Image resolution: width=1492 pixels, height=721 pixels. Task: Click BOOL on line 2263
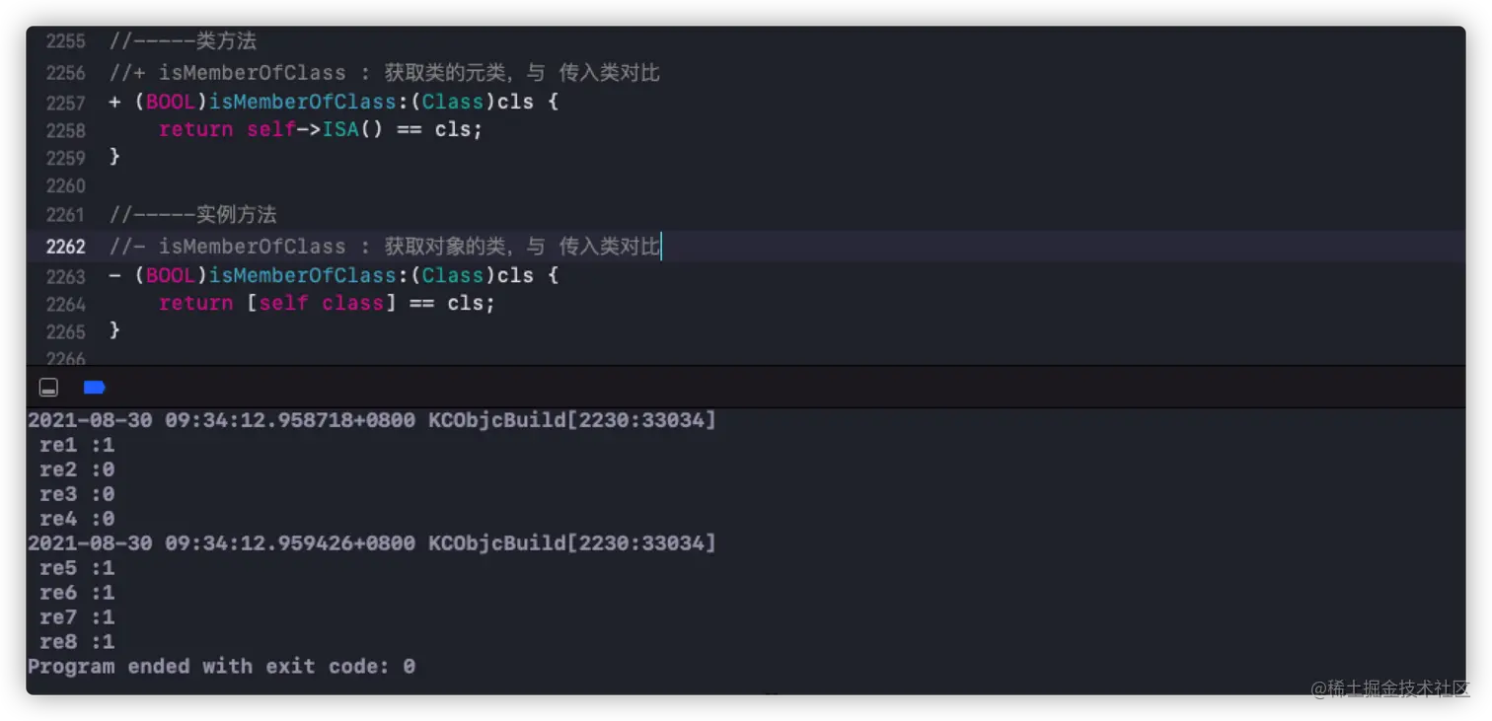tap(171, 275)
